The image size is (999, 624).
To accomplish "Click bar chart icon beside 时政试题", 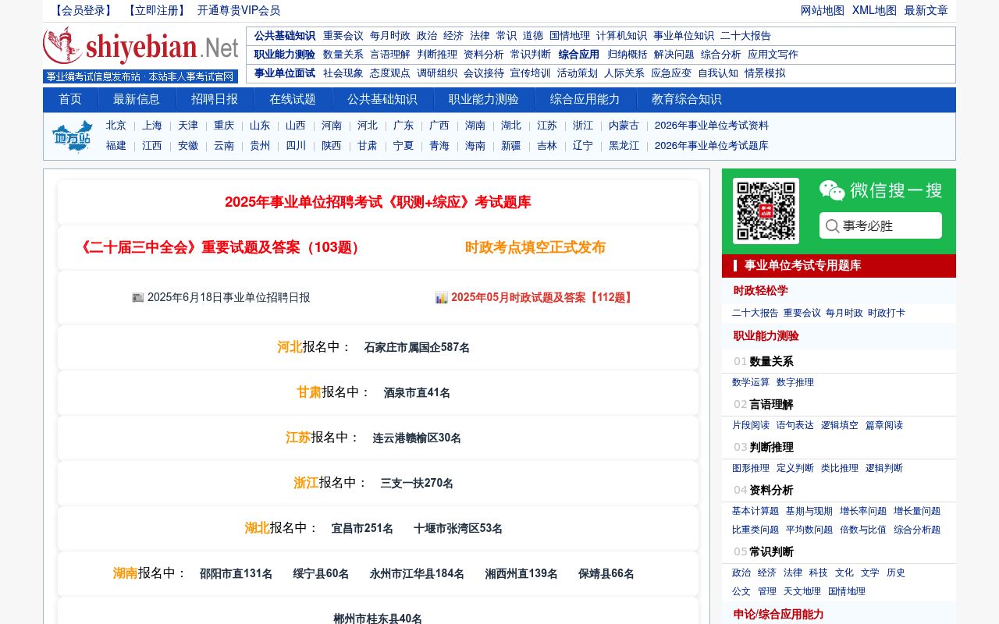I will point(442,298).
